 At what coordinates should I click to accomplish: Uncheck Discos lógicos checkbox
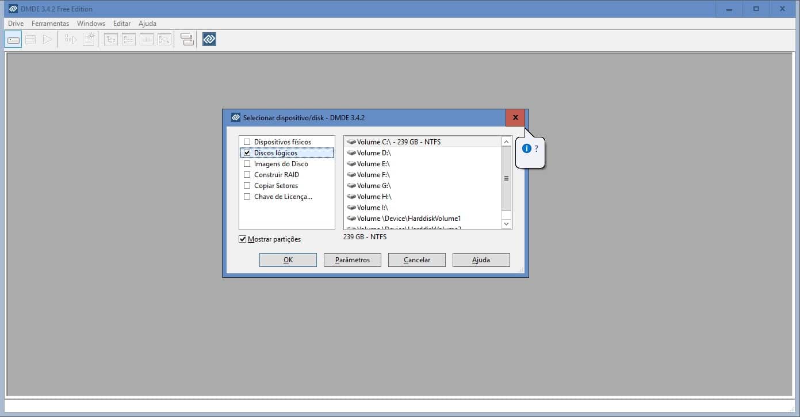[x=247, y=153]
